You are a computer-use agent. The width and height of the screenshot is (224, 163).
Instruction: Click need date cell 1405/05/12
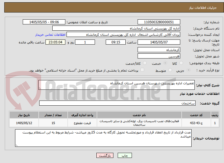click(24, 123)
